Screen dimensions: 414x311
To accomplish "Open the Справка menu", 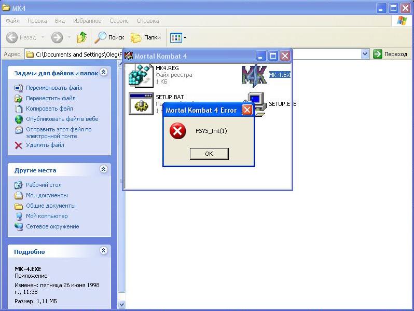I will click(148, 21).
